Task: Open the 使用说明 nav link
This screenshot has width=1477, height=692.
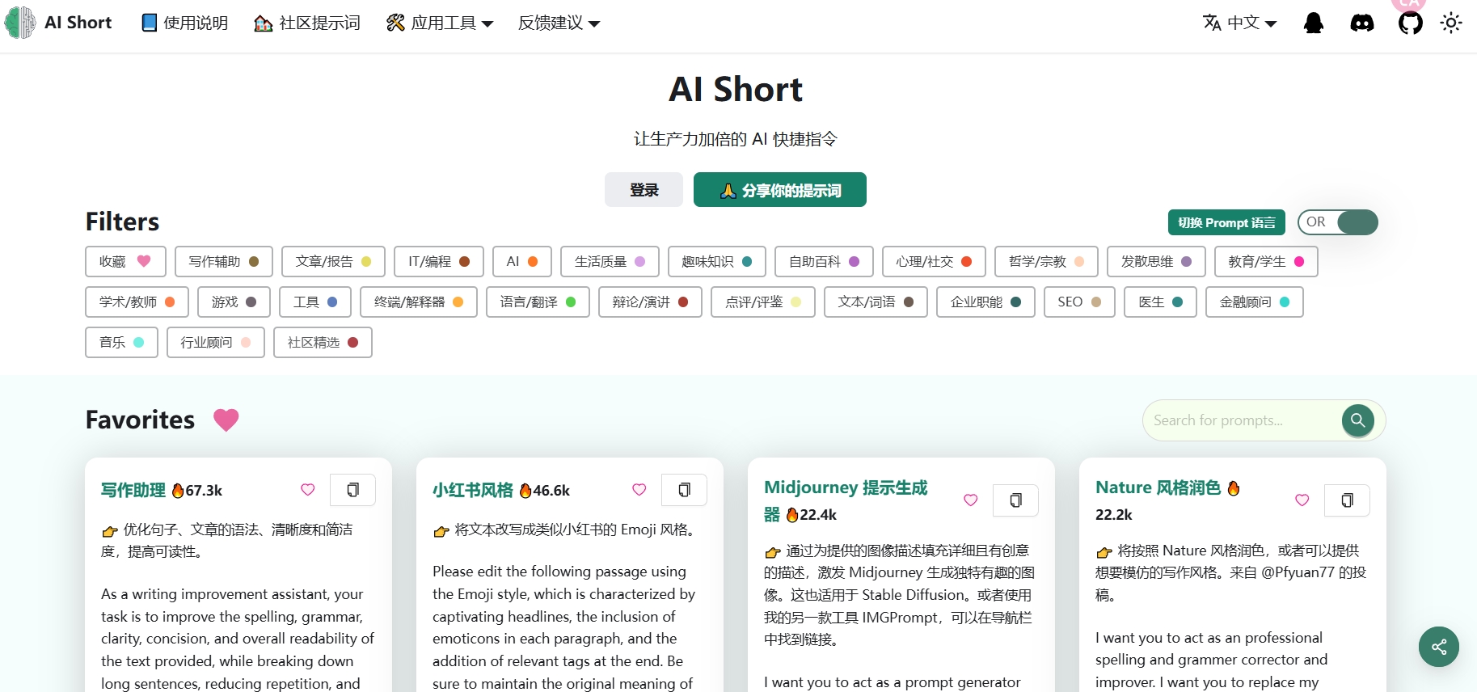Action: [x=184, y=23]
